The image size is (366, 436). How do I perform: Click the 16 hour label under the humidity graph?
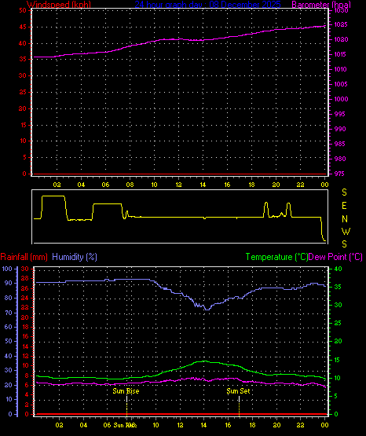pos(228,425)
